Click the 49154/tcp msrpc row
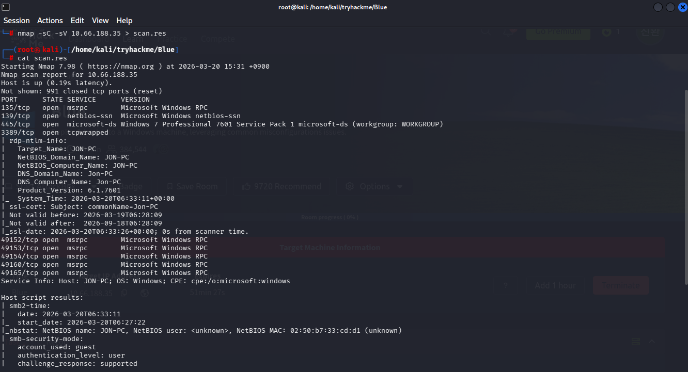688x372 pixels. (x=104, y=256)
